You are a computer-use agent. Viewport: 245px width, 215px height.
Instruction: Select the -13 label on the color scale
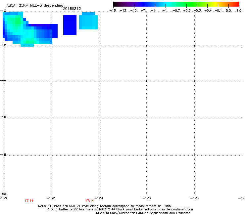point(123,11)
